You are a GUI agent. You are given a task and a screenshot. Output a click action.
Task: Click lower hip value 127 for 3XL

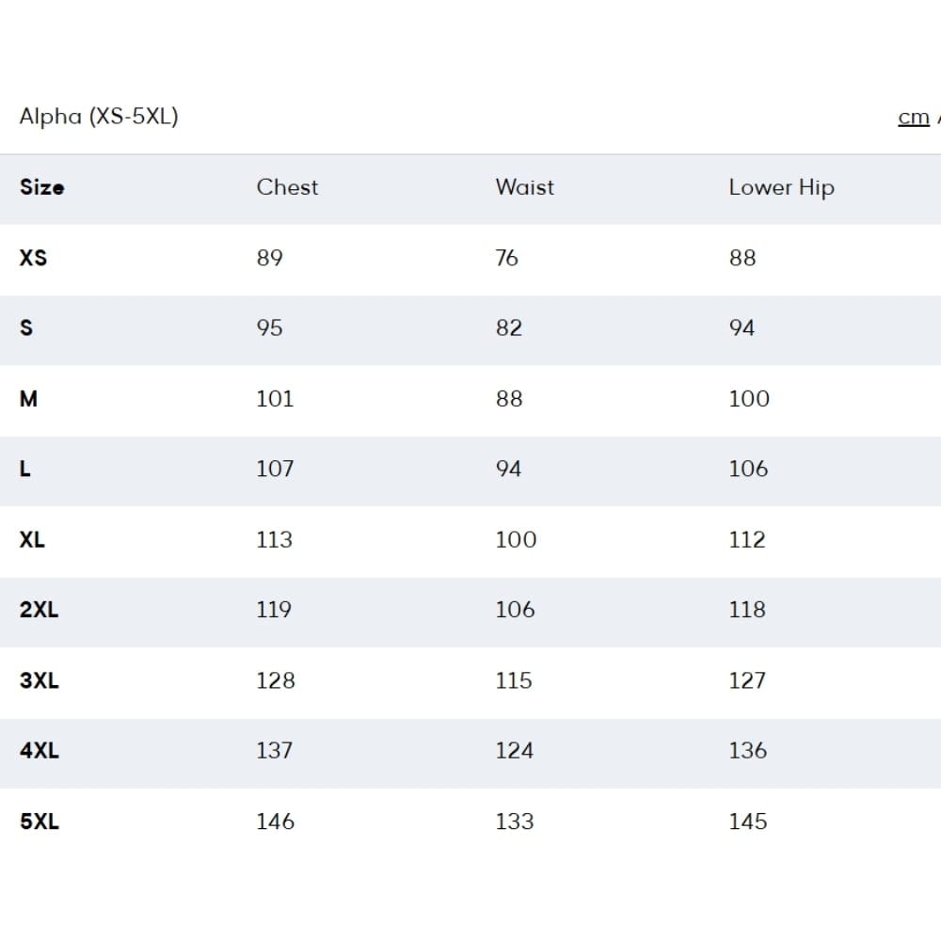pyautogui.click(x=747, y=680)
